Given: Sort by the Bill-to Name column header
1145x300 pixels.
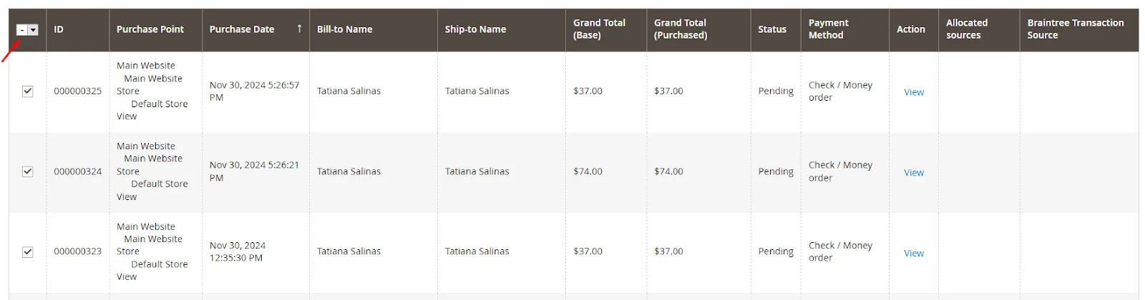Looking at the screenshot, I should [x=344, y=29].
